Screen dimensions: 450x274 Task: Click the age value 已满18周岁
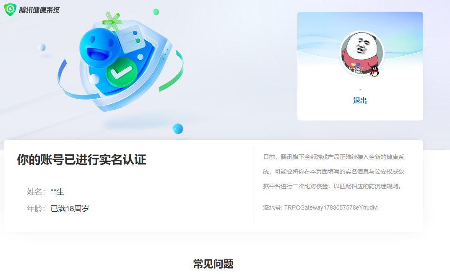pos(70,208)
